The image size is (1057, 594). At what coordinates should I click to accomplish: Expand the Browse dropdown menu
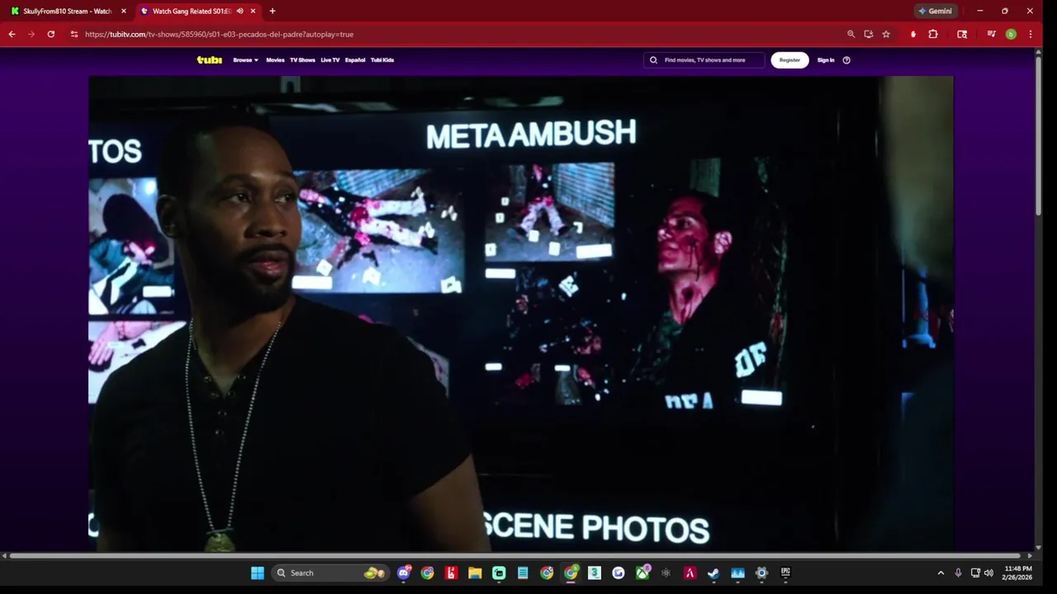[245, 59]
